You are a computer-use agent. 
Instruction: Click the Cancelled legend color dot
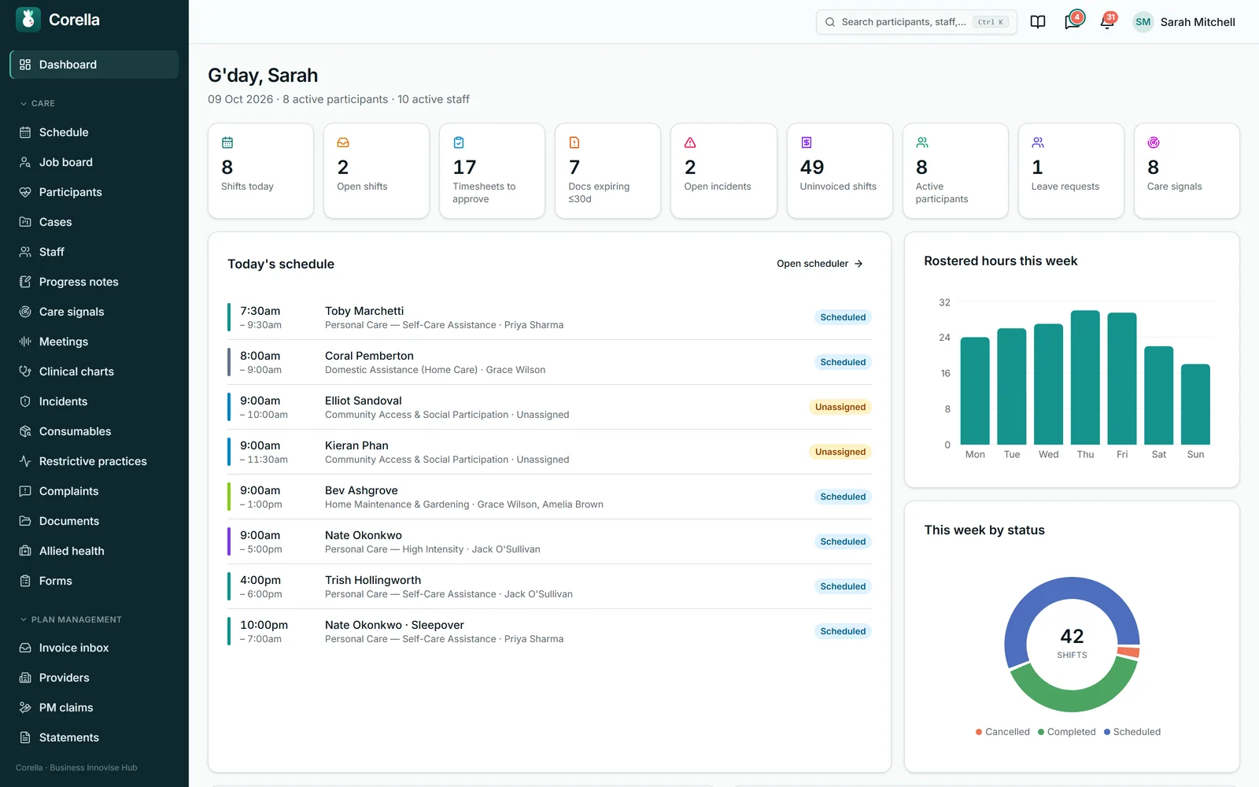979,732
